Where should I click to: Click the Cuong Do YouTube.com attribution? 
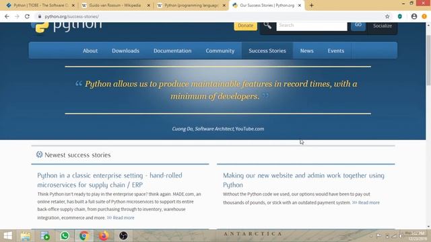pos(218,128)
